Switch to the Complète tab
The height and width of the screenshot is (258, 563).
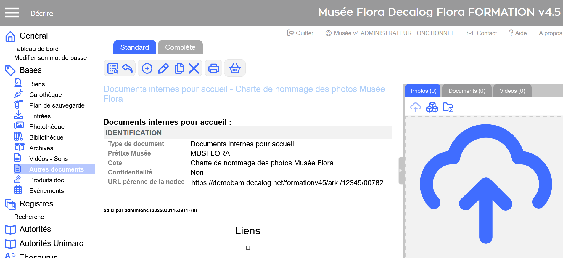[180, 47]
